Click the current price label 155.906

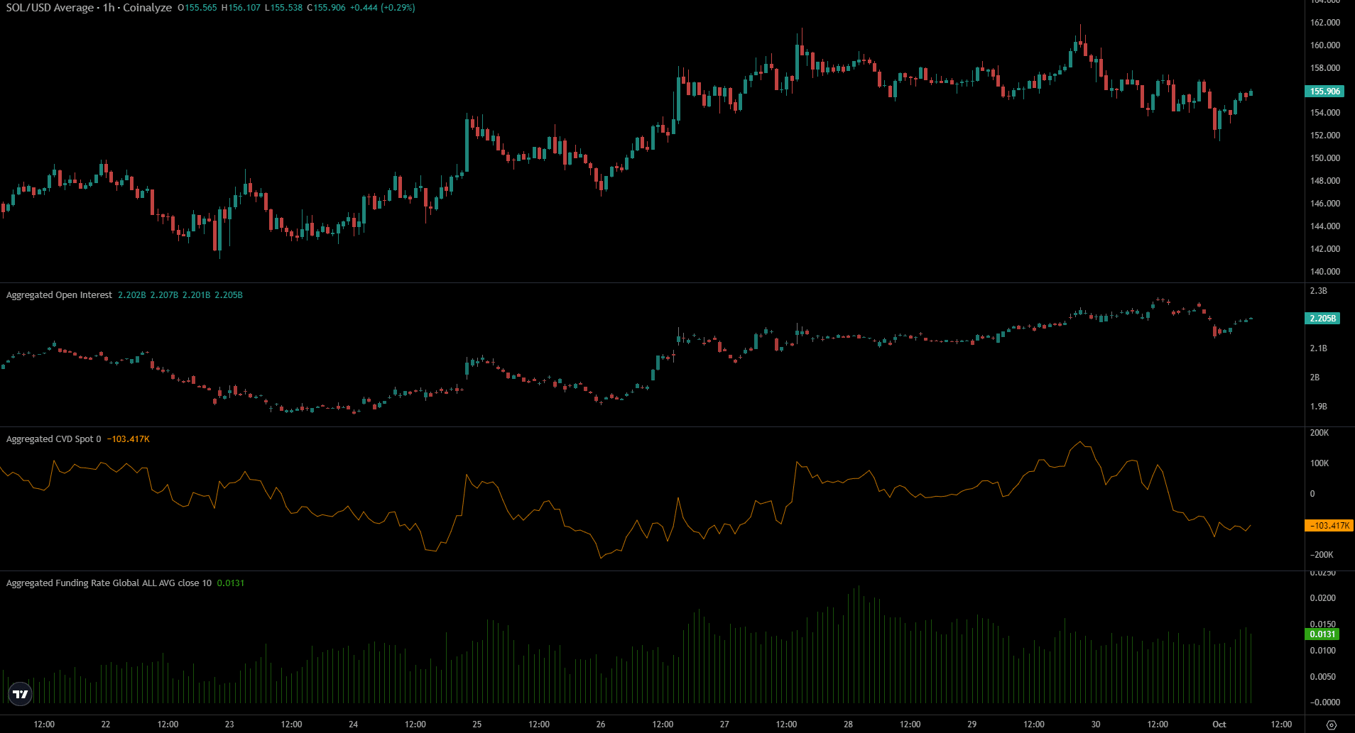pos(1324,92)
